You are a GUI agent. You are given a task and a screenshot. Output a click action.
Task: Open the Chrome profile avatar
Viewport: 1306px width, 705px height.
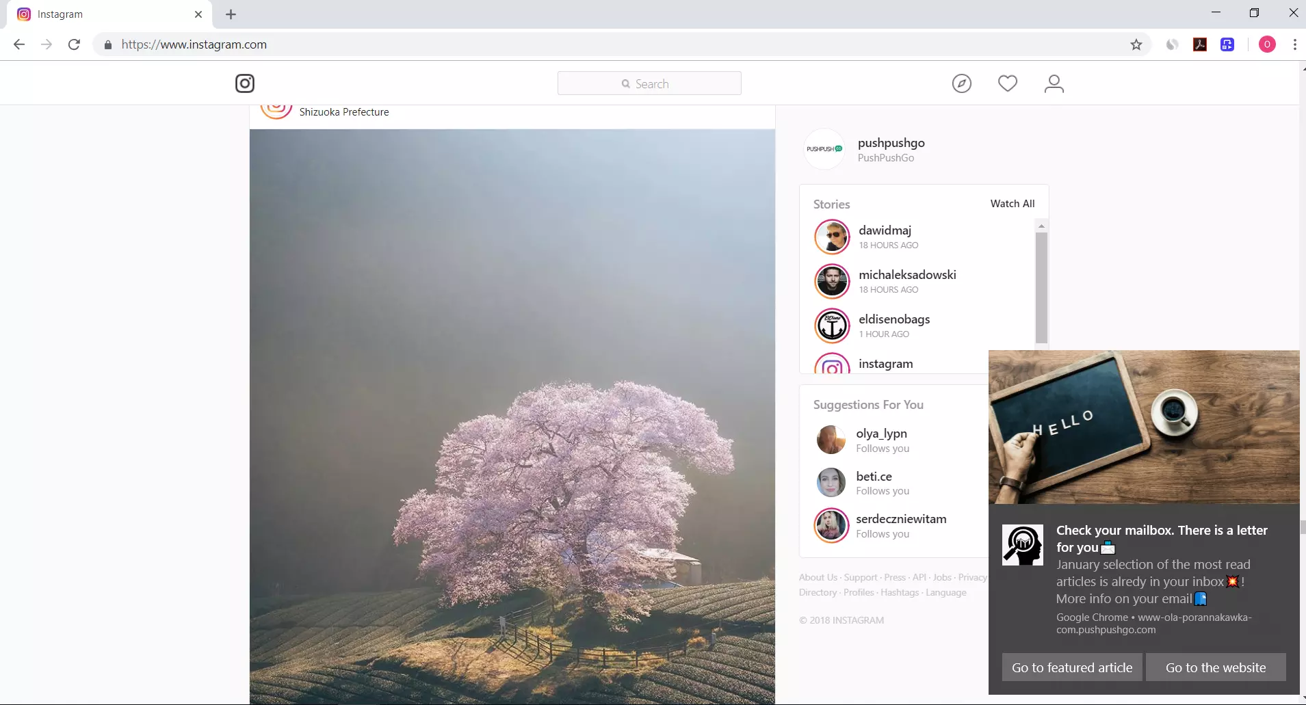(x=1267, y=44)
